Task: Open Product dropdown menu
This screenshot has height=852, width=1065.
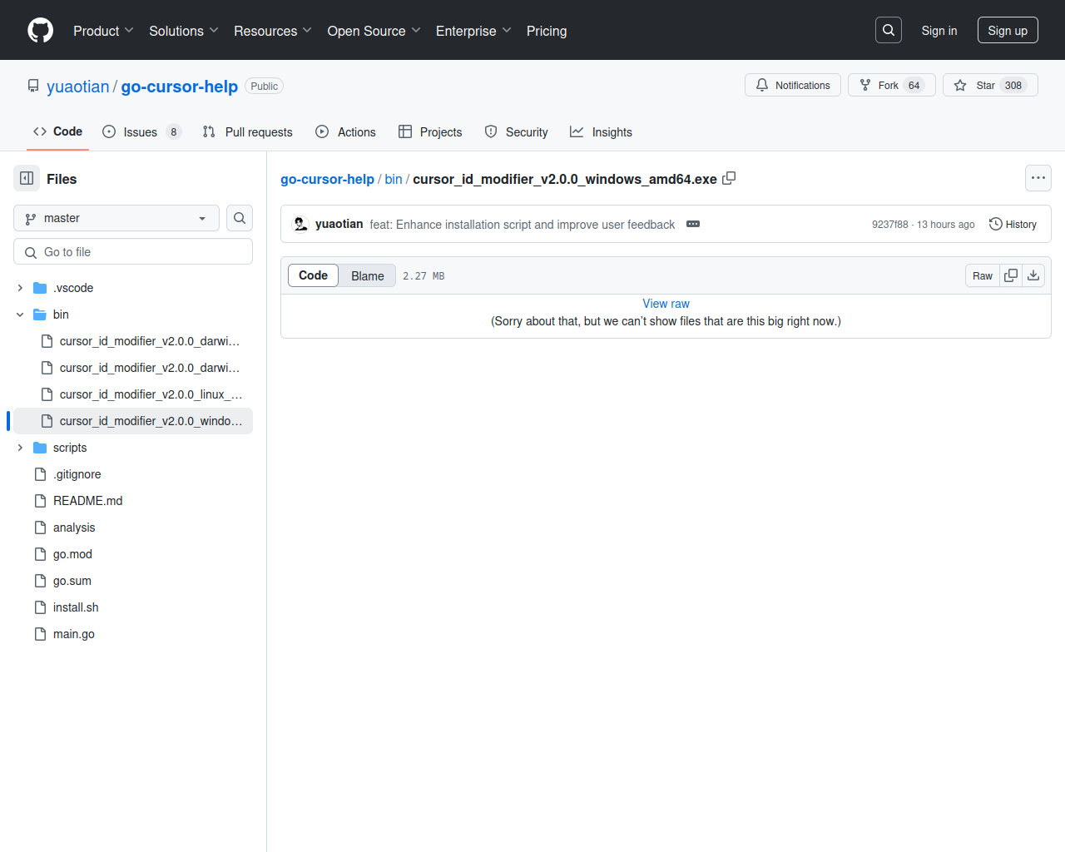Action: (x=103, y=31)
